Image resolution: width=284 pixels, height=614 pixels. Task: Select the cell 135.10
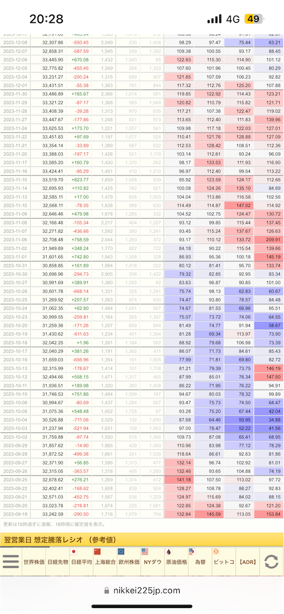click(x=239, y=188)
